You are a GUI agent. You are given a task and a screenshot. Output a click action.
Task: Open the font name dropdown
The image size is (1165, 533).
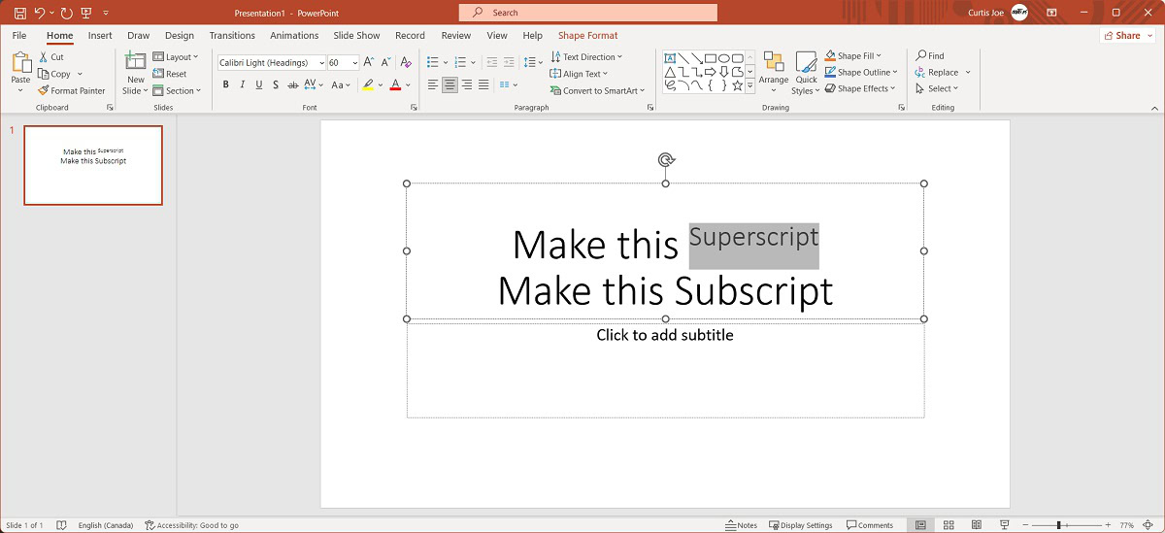pyautogui.click(x=321, y=62)
